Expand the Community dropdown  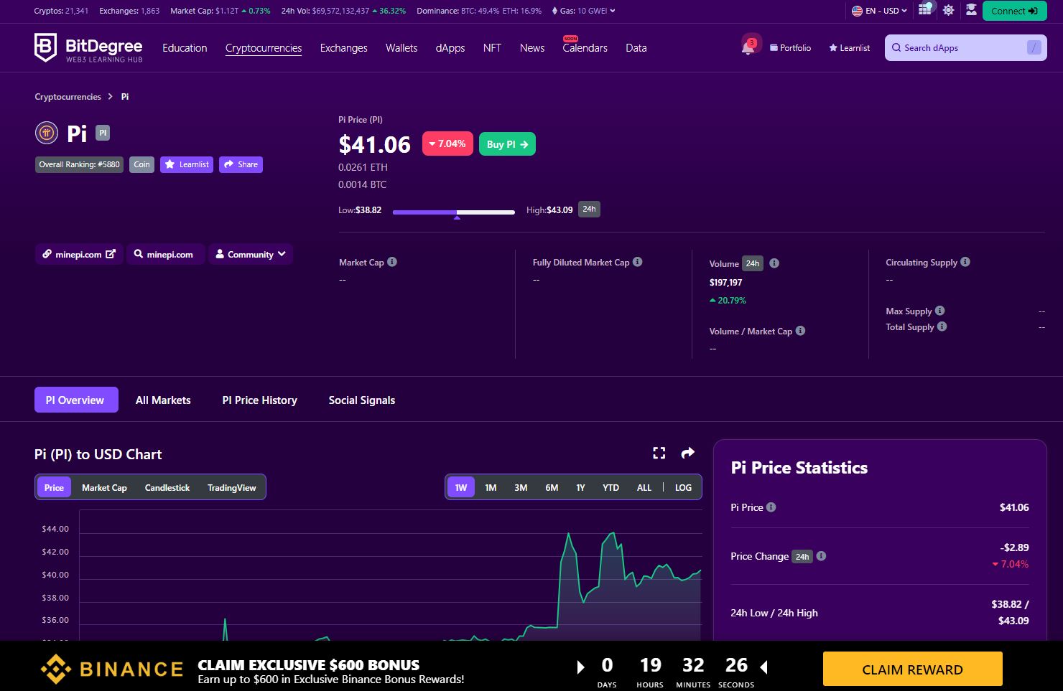(x=251, y=254)
